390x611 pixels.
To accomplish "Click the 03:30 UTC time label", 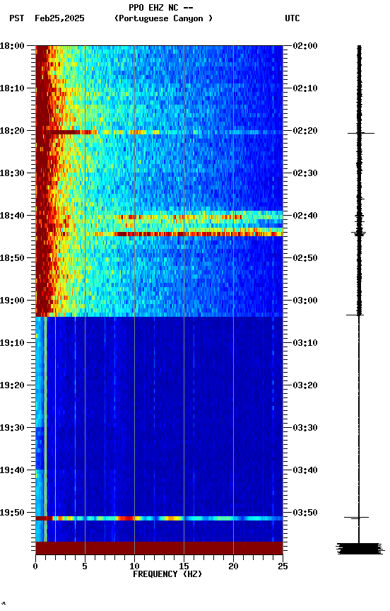I will 305,429.
